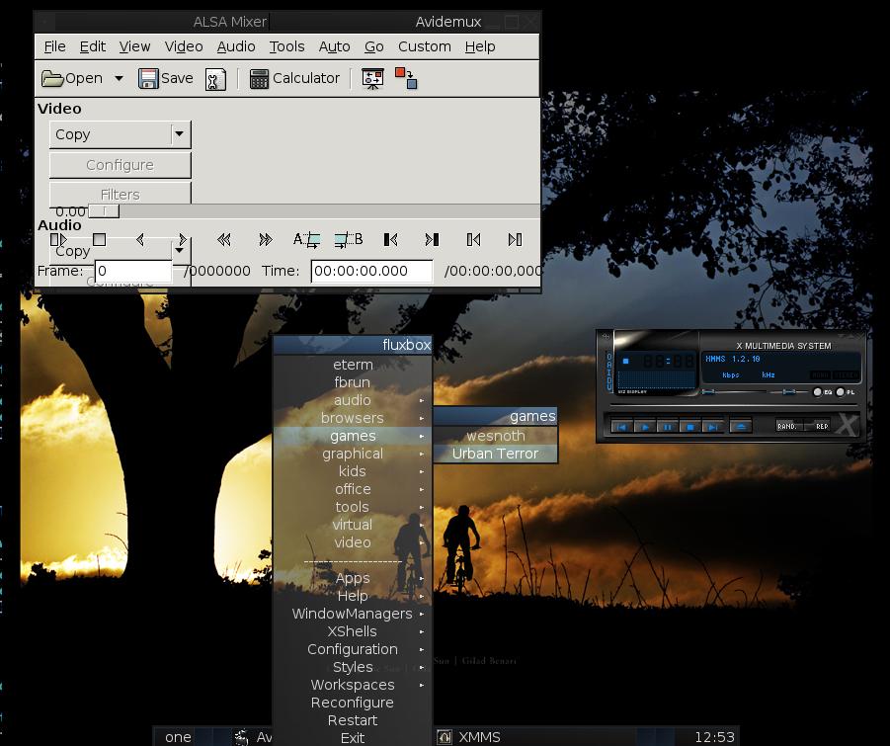Skip to next track in XMMS

pyautogui.click(x=713, y=427)
